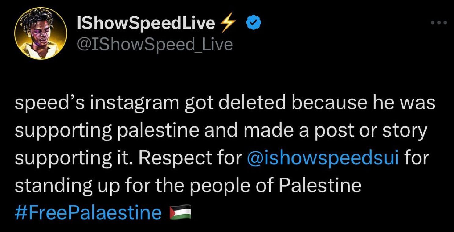The width and height of the screenshot is (454, 232).
Task: Open the #FreePalaestine hashtag
Action: tap(88, 212)
